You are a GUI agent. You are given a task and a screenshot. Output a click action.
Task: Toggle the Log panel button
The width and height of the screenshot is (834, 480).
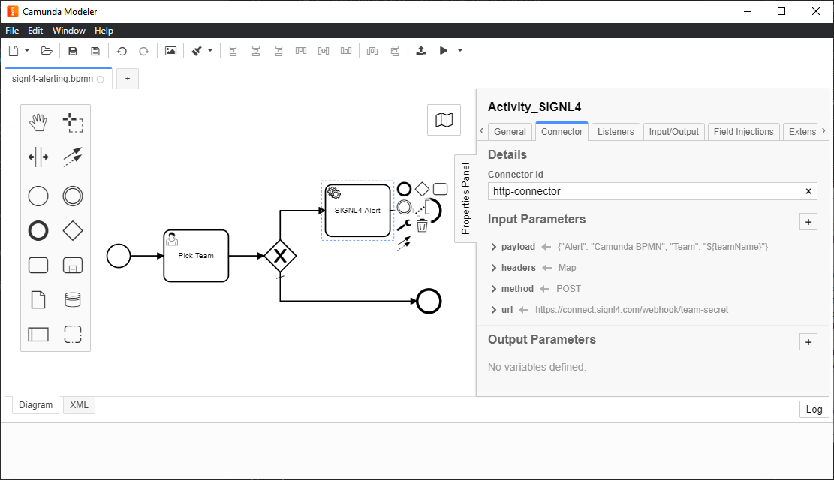pos(814,409)
